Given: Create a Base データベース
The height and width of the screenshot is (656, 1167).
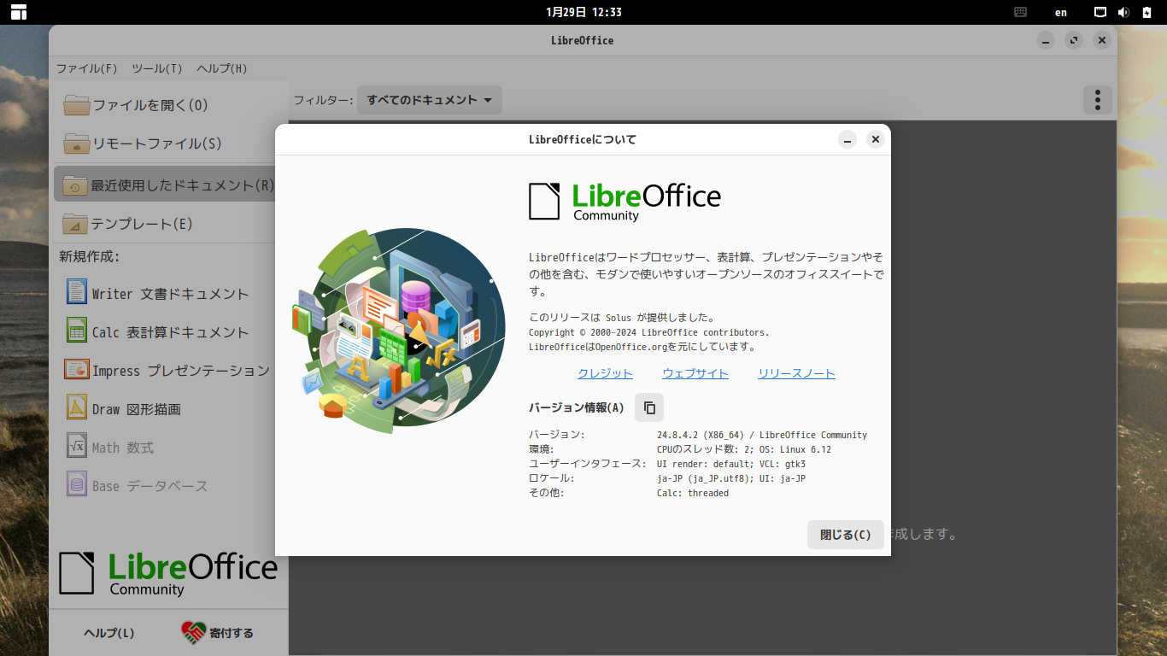Looking at the screenshot, I should (x=150, y=486).
